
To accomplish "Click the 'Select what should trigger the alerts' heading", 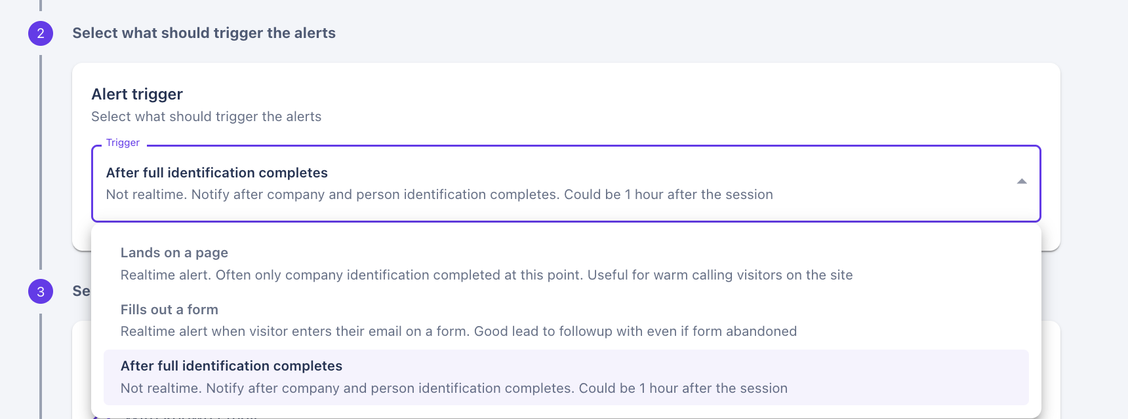I will click(x=203, y=33).
